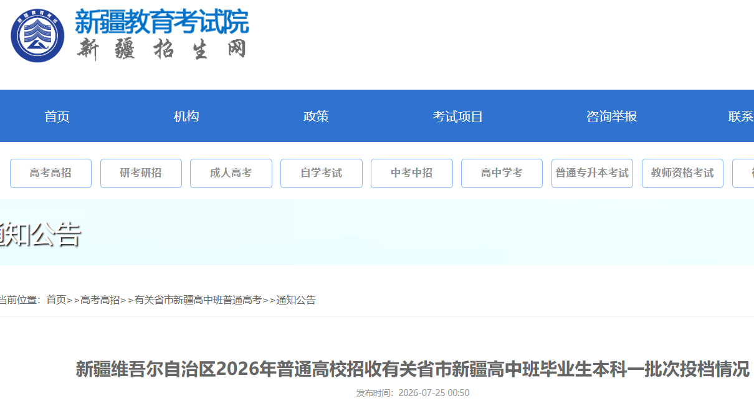Open the 教师资格考试 category button
The image size is (754, 406).
click(x=682, y=173)
